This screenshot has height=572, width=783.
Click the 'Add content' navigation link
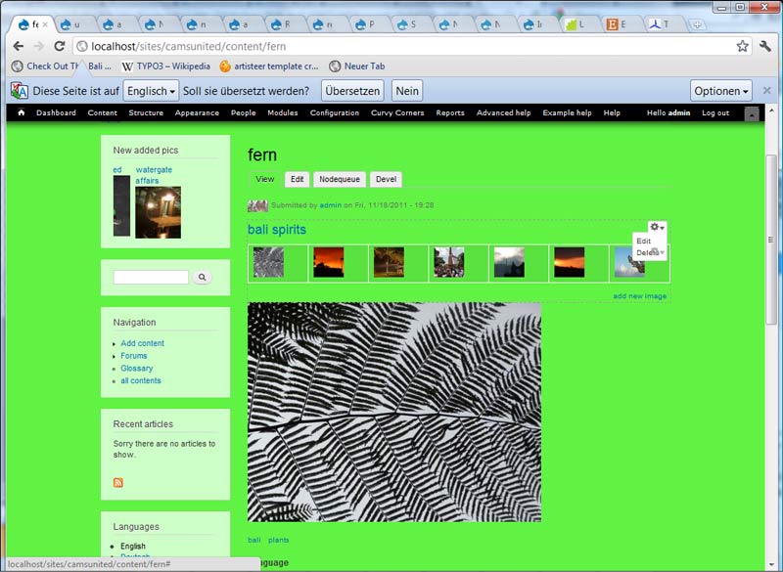[143, 343]
